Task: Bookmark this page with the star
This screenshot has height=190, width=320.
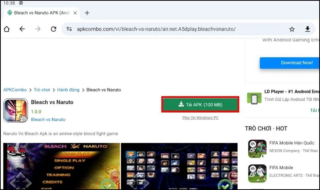Action: coord(292,29)
